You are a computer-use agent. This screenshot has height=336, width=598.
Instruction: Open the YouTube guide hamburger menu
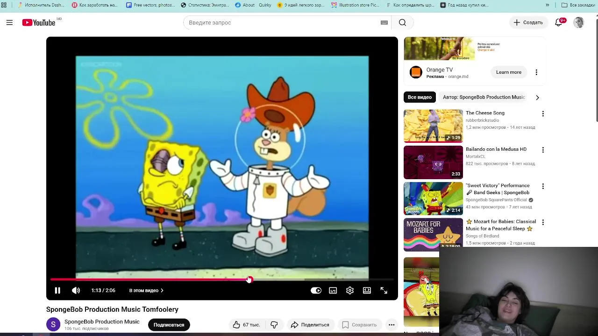tap(9, 22)
